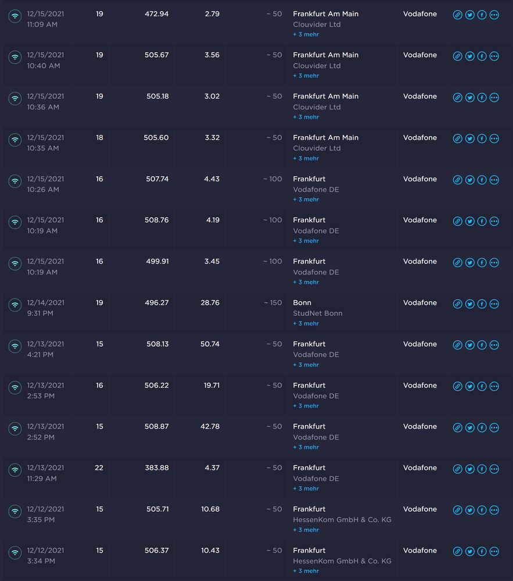Share the 11:29 AM 12/13 result on Twitter
This screenshot has width=513, height=581.
[x=469, y=469]
